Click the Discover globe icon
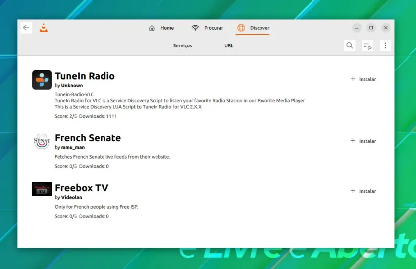Viewport: 416px width, 269px height. [x=241, y=28]
